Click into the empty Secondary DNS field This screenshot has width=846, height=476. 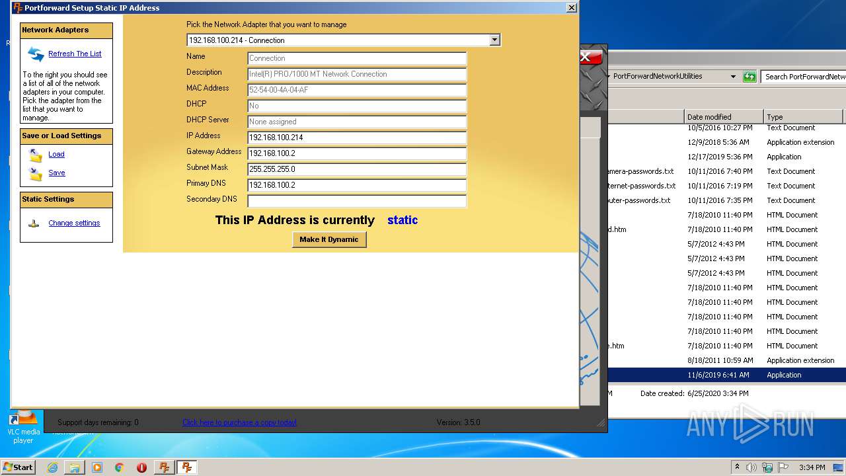[x=357, y=201]
